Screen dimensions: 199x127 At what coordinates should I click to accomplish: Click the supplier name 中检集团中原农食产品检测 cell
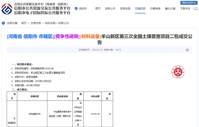coord(60,114)
